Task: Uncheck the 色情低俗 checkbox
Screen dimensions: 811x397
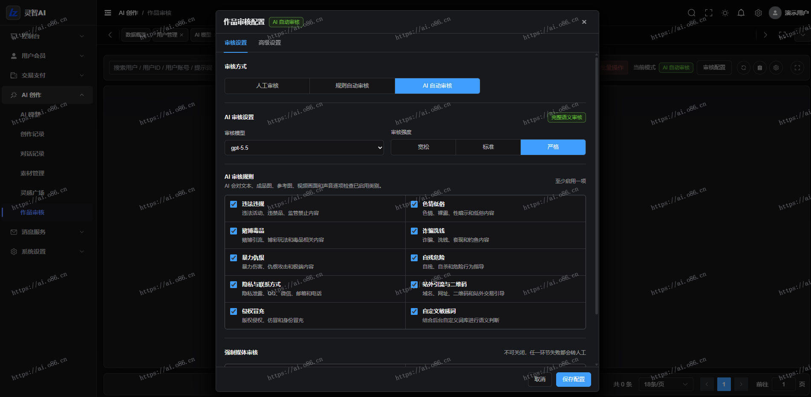Action: (x=414, y=204)
